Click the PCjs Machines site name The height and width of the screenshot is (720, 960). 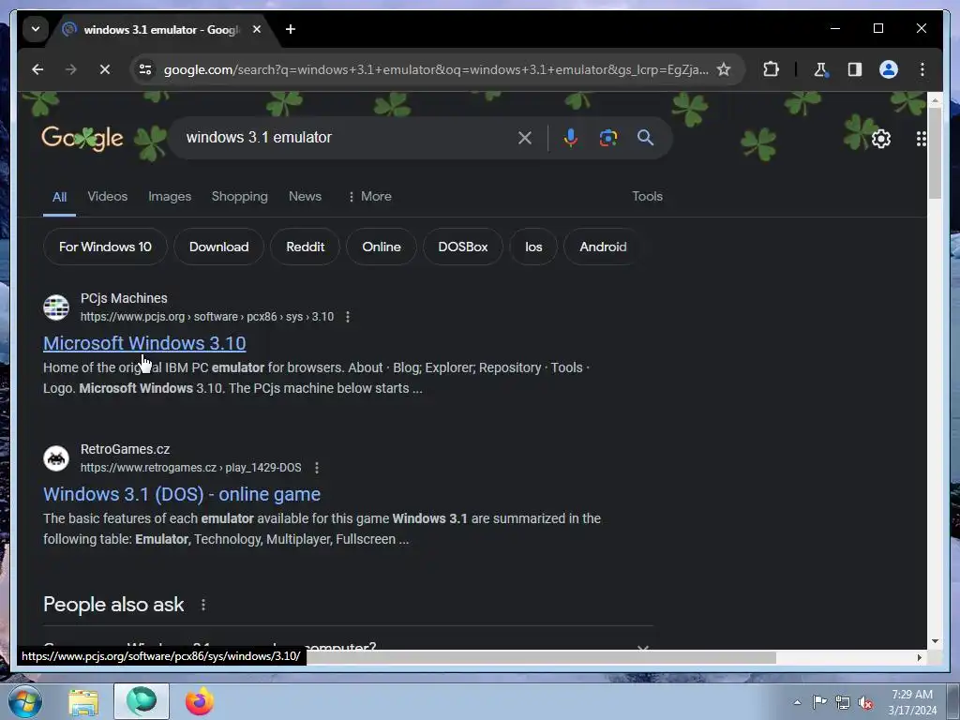pos(124,298)
